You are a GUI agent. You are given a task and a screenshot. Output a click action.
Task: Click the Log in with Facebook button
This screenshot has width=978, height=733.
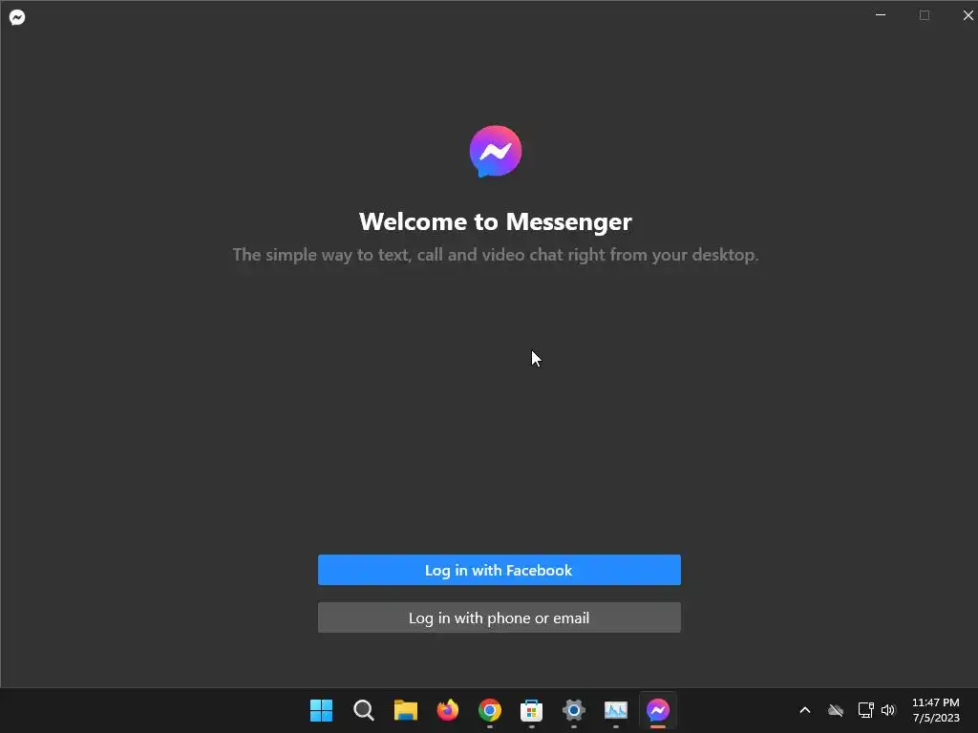click(499, 570)
